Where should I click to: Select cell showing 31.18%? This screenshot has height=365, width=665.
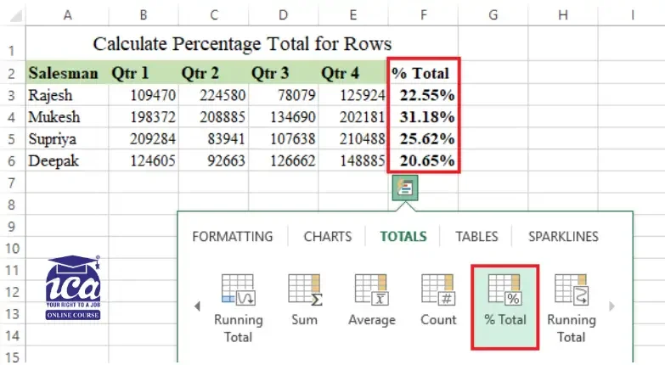point(423,117)
